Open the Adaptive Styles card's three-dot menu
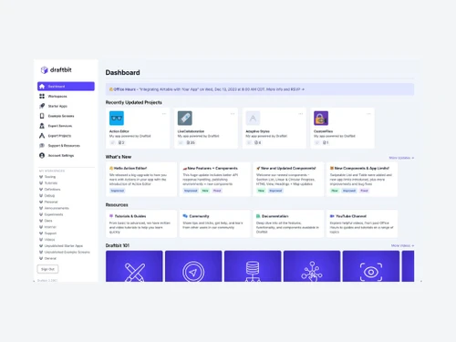This screenshot has height=342, width=456. [x=301, y=114]
